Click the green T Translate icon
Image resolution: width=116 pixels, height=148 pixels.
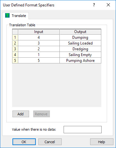pyautogui.click(x=7, y=15)
